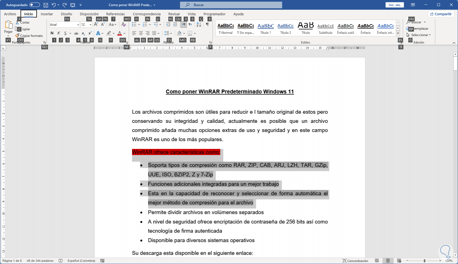Decrease paragraph indent
Image resolution: width=458 pixels, height=264 pixels.
pyautogui.click(x=168, y=24)
